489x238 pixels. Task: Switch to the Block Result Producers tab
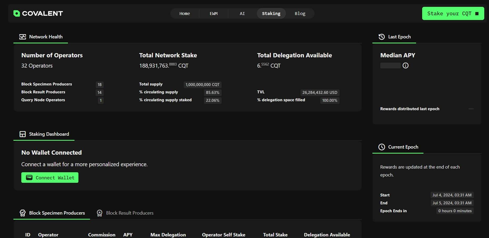(x=125, y=213)
